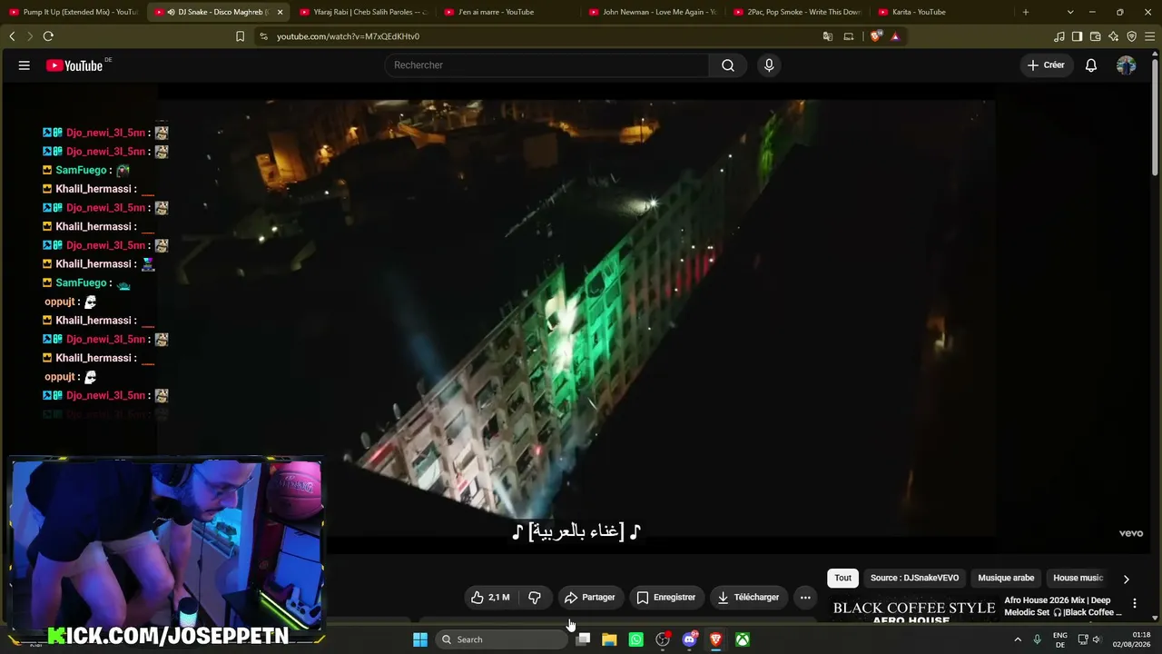Image resolution: width=1162 pixels, height=654 pixels.
Task: Click the vevo watermark on the video
Action: coord(1131,534)
